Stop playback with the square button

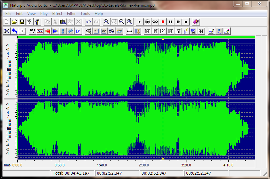point(186,22)
